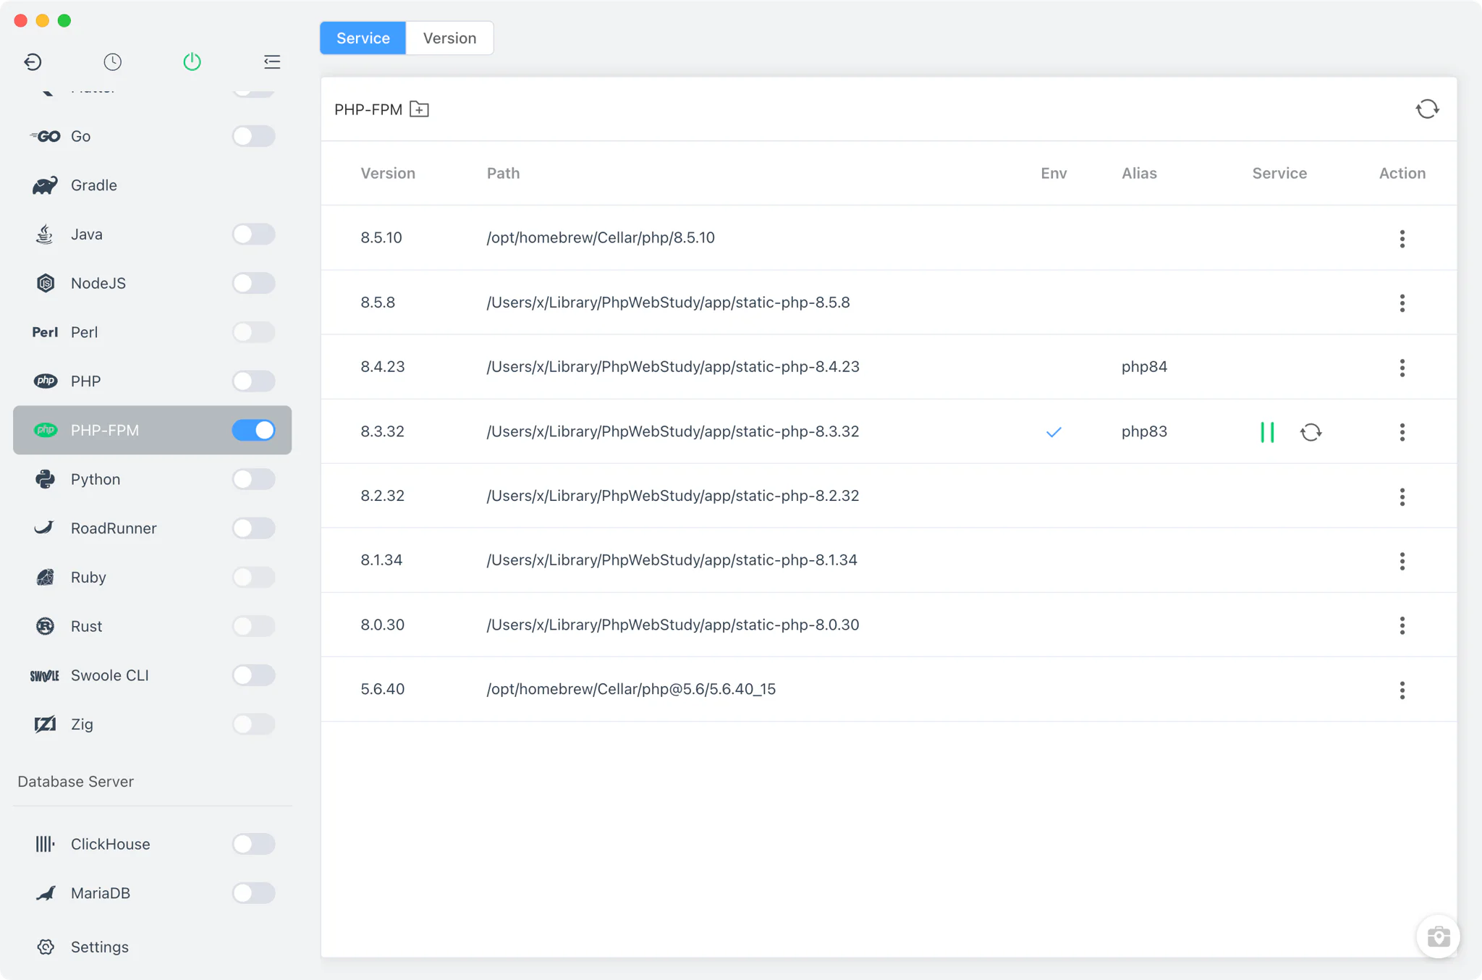Restart the 8.3.32 PHP-FPM service
1482x980 pixels.
[1310, 432]
